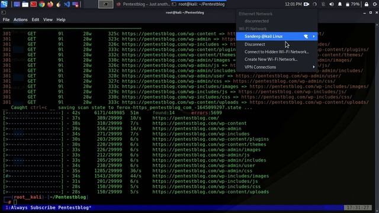Click the redirect target https://pentestblog.com/wp-admin/user/
Screen dimensions: 379x213
288,76
